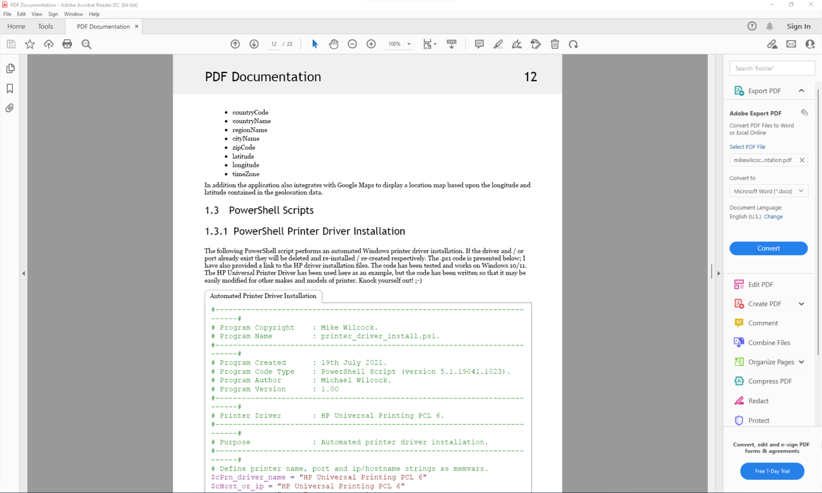The width and height of the screenshot is (822, 493).
Task: Click the Share link icon
Action: tap(772, 44)
